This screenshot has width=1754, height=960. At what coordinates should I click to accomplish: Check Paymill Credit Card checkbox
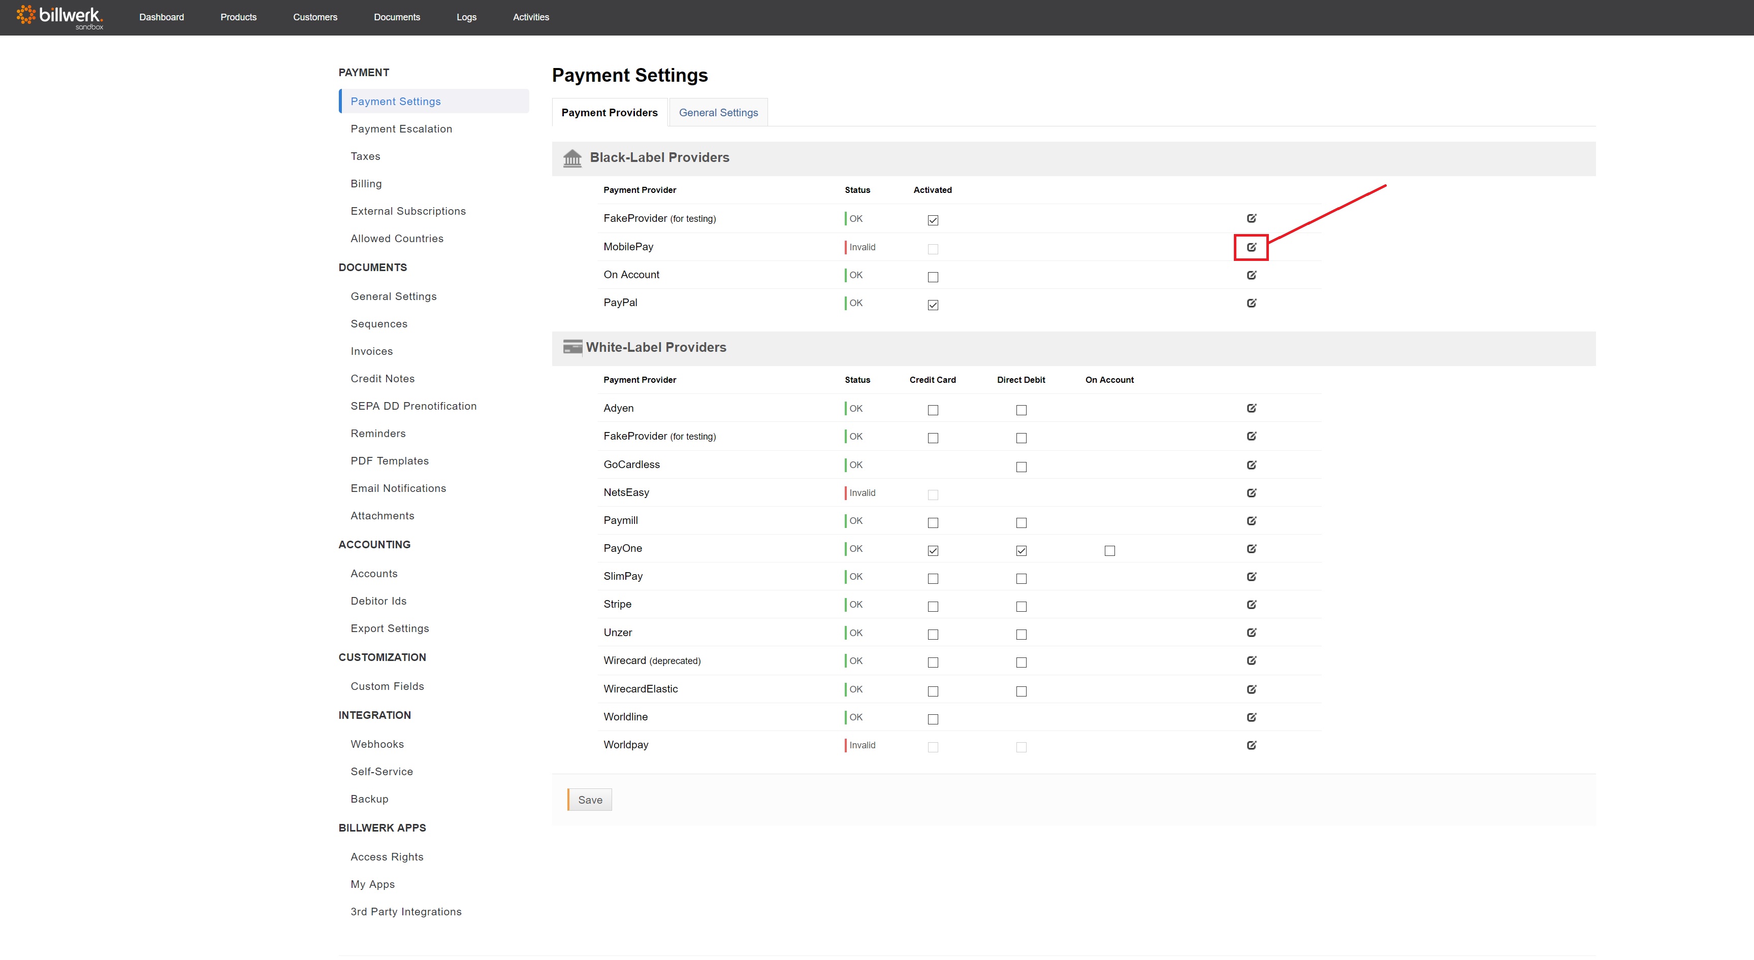click(933, 522)
